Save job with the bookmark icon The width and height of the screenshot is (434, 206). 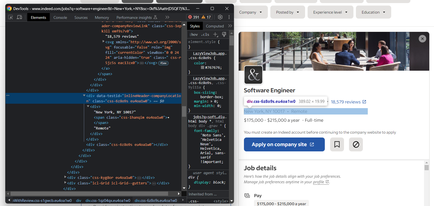337,144
